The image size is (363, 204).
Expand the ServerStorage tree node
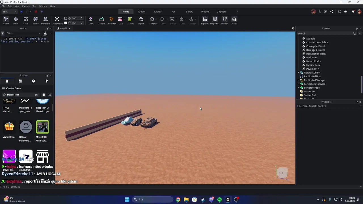(298, 88)
